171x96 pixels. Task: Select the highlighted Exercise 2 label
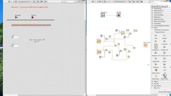(x=31, y=25)
